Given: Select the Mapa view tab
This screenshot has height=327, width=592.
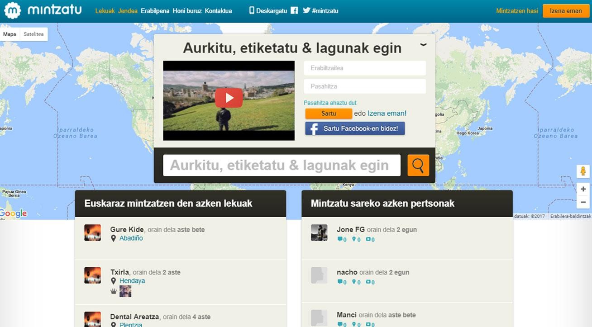Looking at the screenshot, I should [x=10, y=34].
